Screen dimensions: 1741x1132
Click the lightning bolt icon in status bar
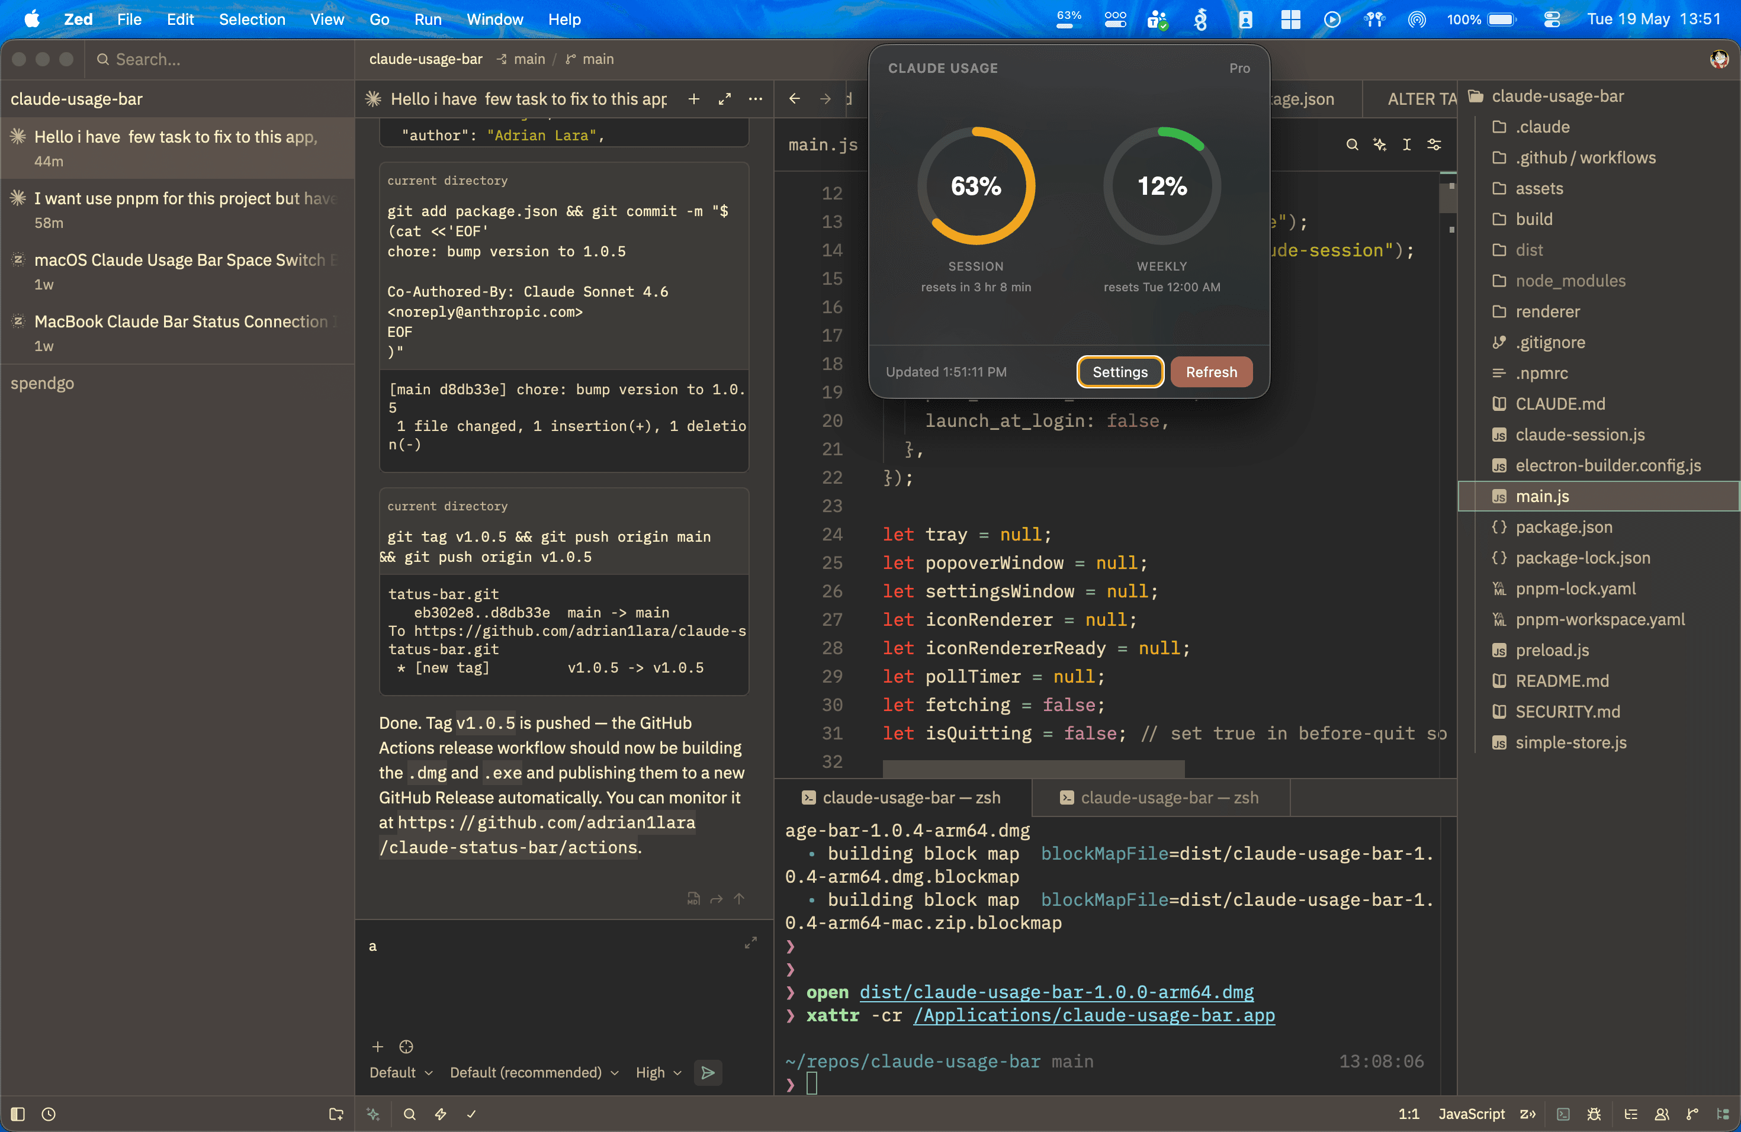441,1114
